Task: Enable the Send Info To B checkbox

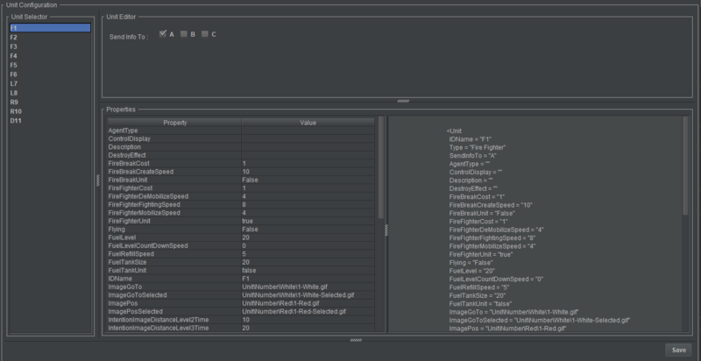Action: coord(184,34)
